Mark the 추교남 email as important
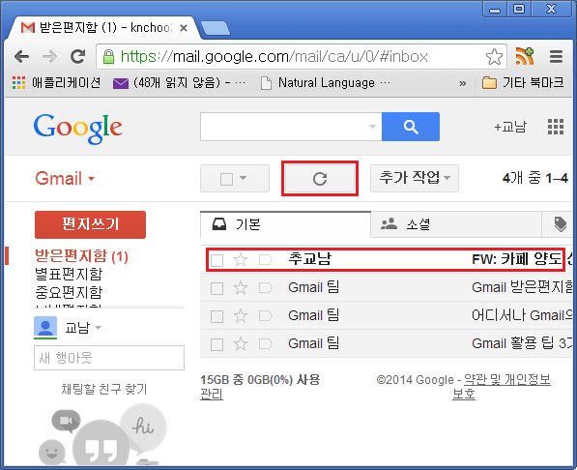The image size is (577, 470). (x=266, y=260)
